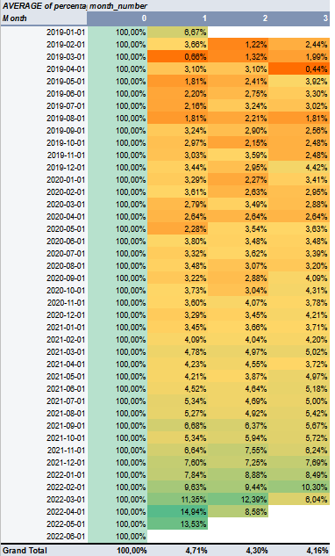Select the 8,88% cell for 2022-01-01
335x556 pixels.
[x=239, y=475]
